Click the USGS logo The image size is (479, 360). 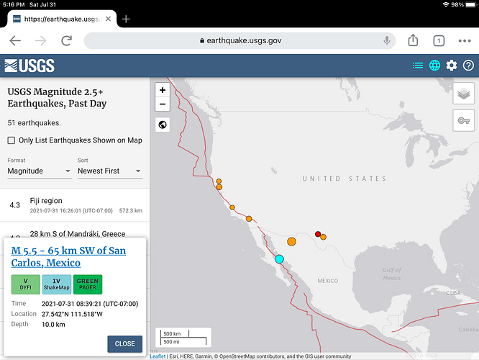pyautogui.click(x=29, y=66)
